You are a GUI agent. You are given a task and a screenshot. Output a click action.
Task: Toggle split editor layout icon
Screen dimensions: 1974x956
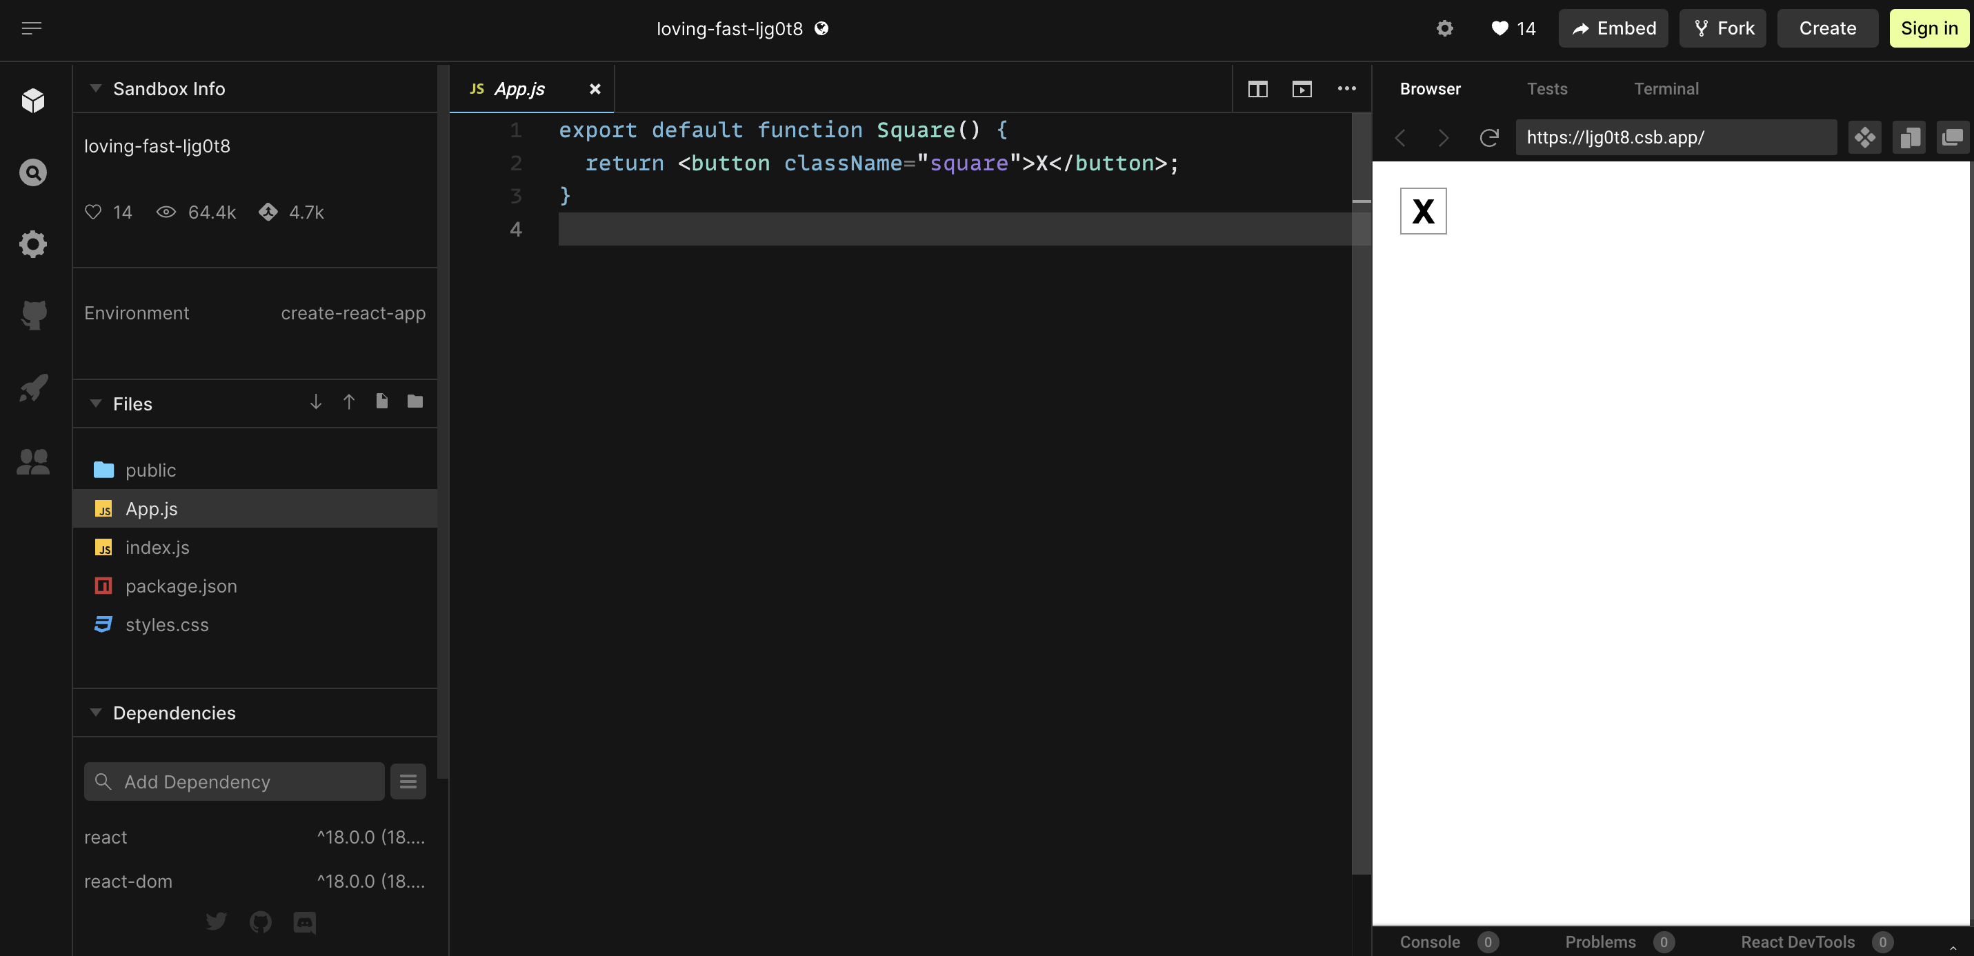tap(1257, 89)
